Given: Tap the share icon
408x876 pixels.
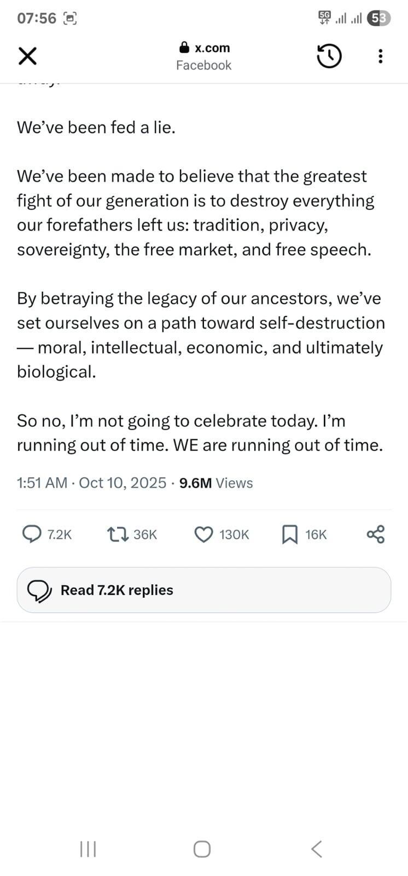Looking at the screenshot, I should coord(376,534).
